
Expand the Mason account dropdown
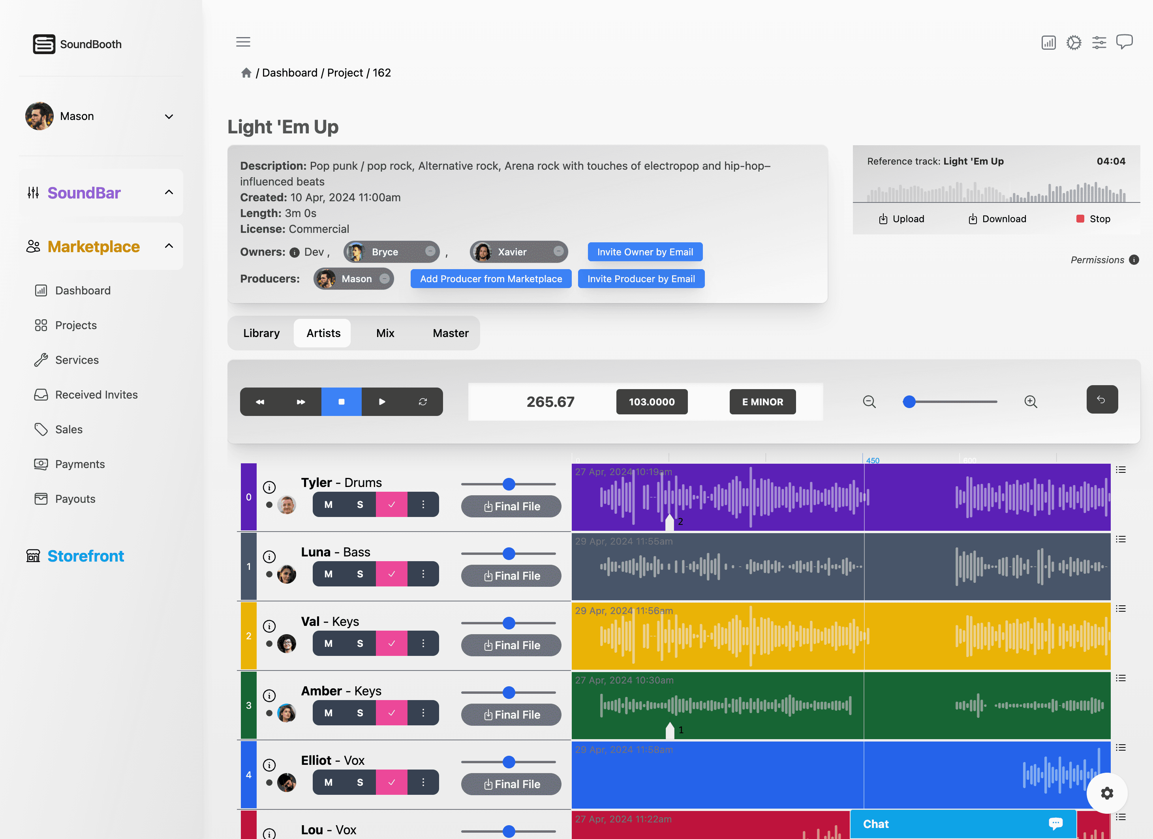pos(169,116)
